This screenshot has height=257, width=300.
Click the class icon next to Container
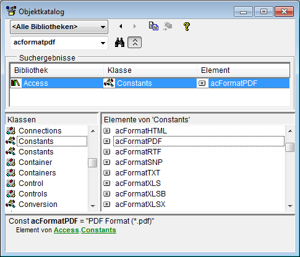11,162
